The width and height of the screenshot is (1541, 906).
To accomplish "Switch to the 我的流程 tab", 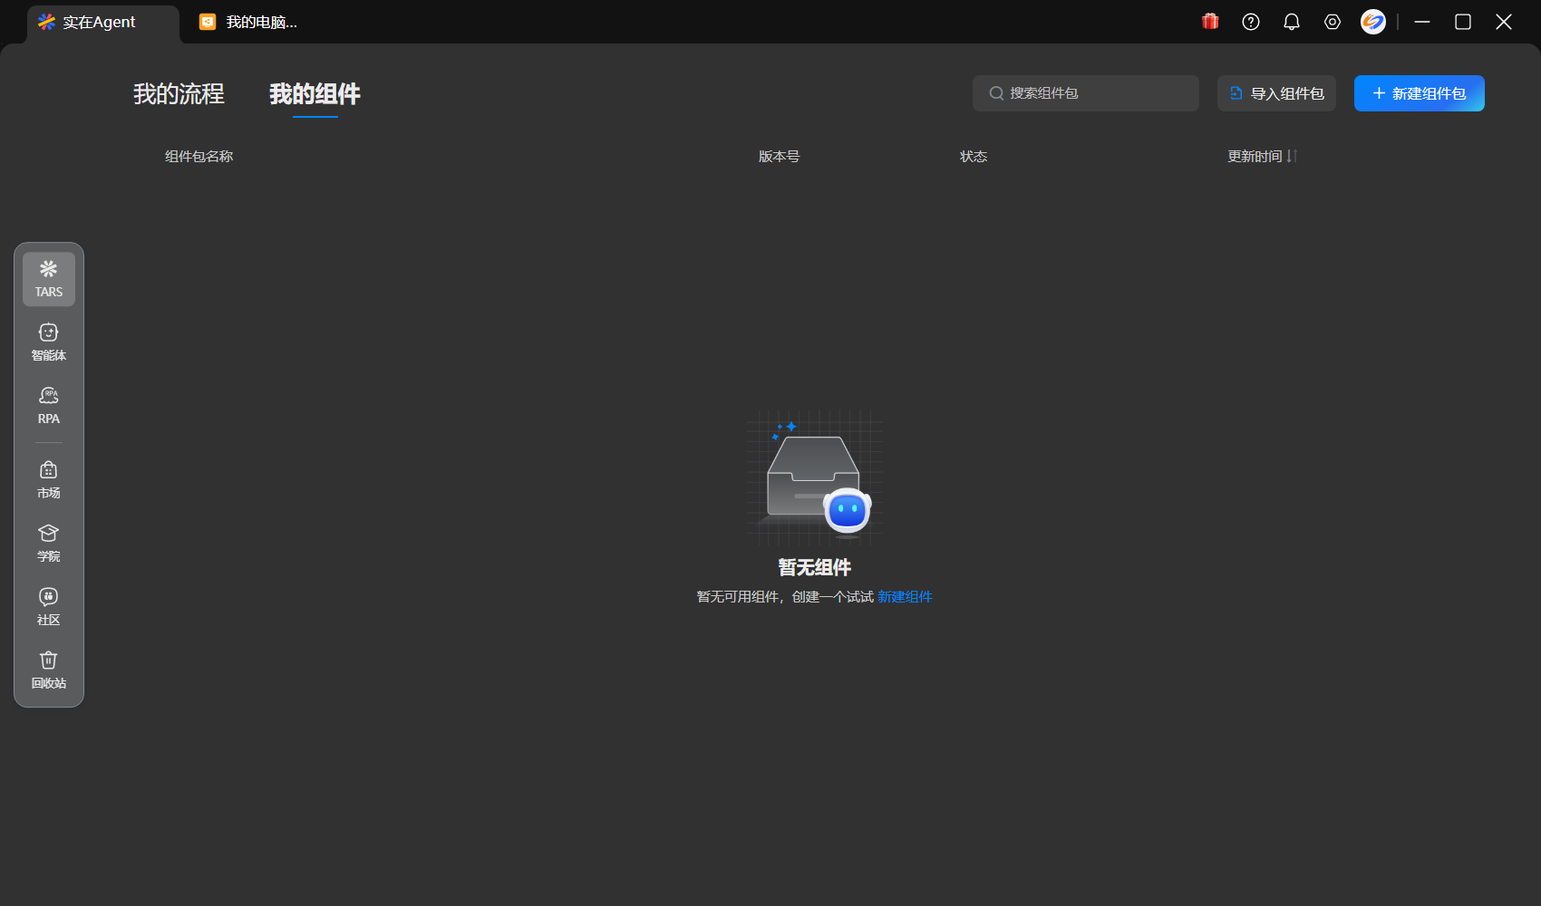I will 179,94.
